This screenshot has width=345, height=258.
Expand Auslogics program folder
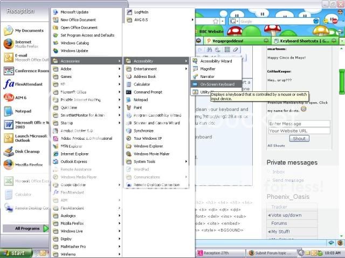pyautogui.click(x=86, y=216)
